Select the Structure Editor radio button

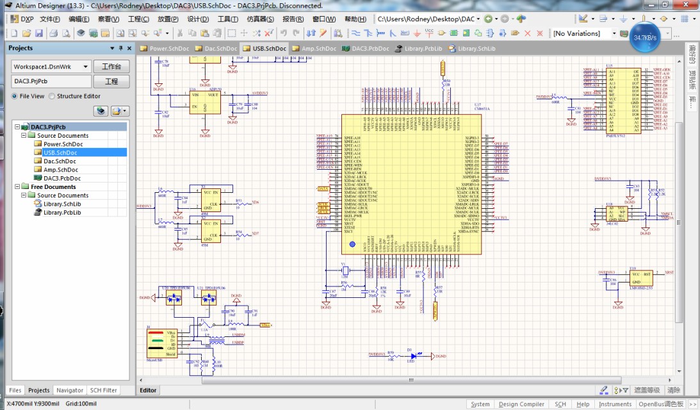[52, 96]
